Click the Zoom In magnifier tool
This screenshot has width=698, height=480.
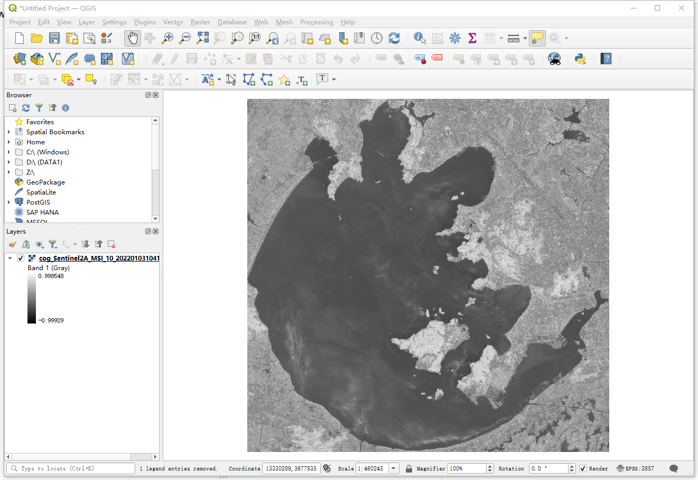tap(167, 38)
